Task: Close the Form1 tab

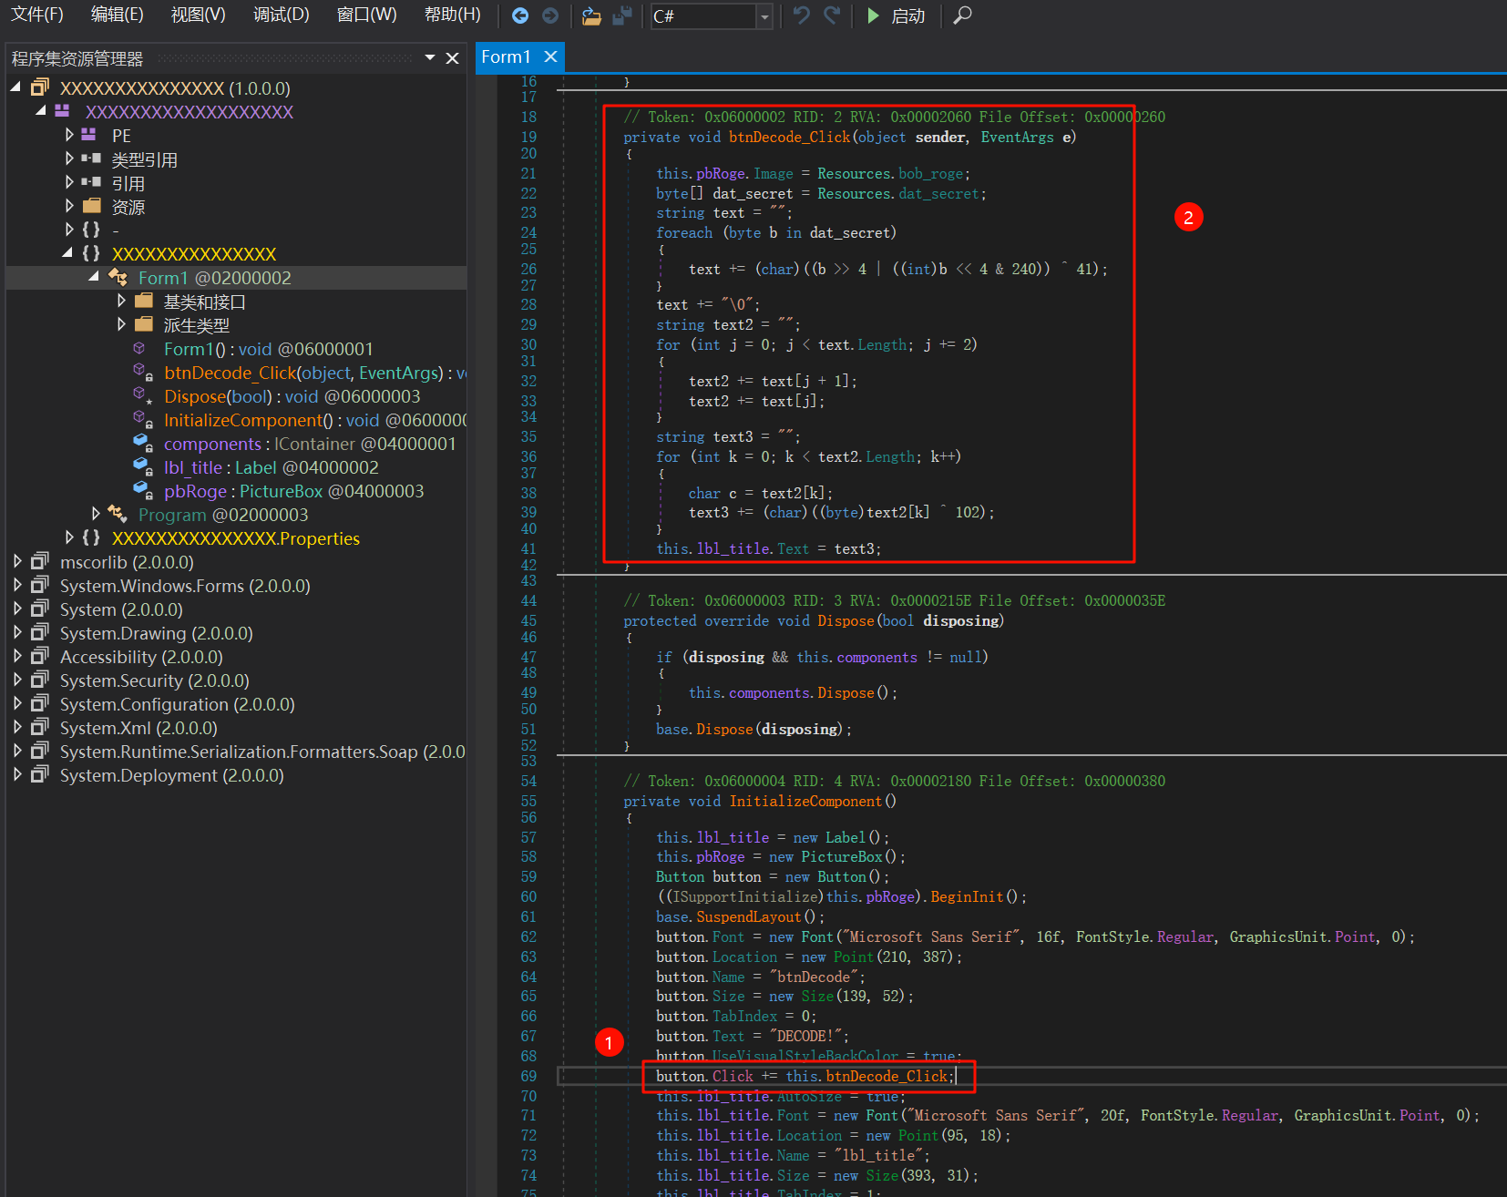Action: (550, 56)
